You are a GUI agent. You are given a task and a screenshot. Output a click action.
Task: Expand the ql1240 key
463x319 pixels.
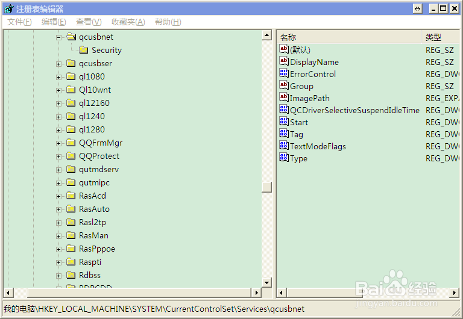(x=58, y=117)
